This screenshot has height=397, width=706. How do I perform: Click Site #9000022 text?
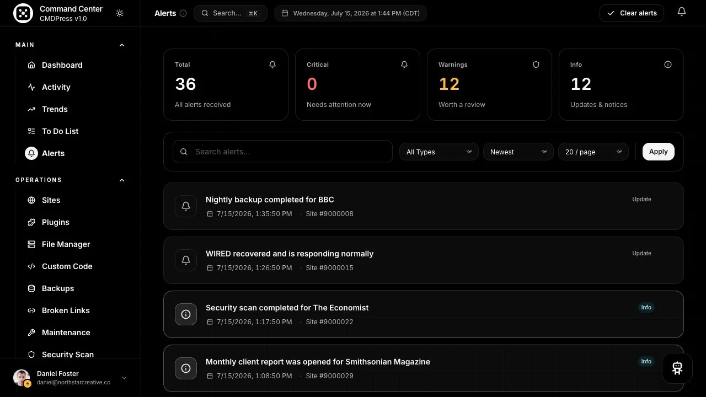(329, 322)
